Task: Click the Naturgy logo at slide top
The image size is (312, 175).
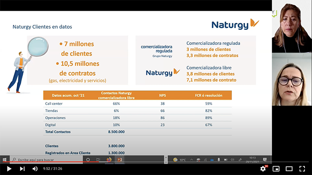Action: [x=235, y=25]
